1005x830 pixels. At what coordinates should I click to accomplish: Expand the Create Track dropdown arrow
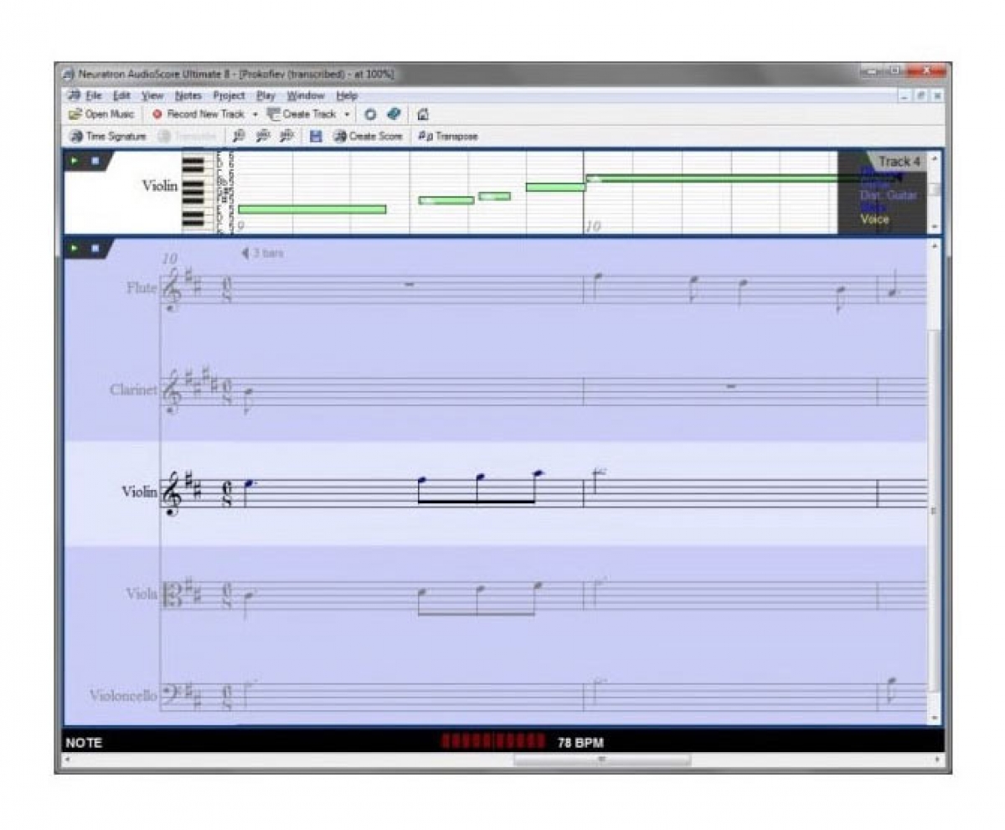pos(346,115)
